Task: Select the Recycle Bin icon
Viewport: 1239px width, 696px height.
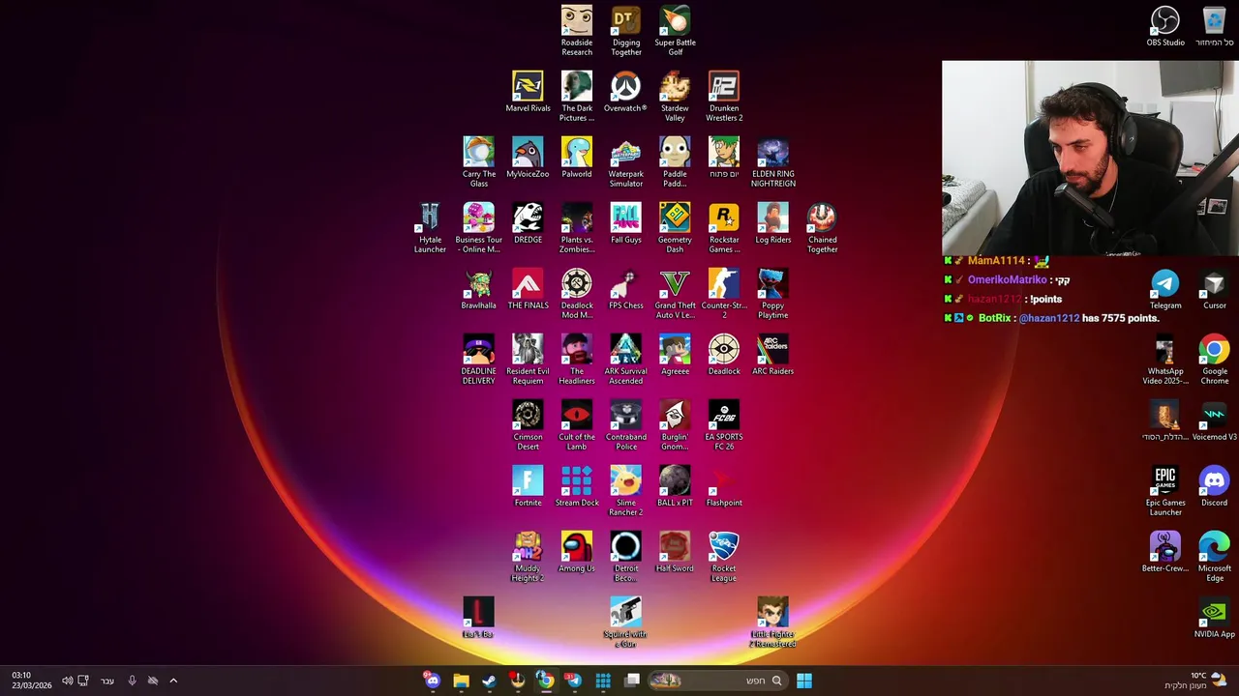Action: pyautogui.click(x=1214, y=26)
